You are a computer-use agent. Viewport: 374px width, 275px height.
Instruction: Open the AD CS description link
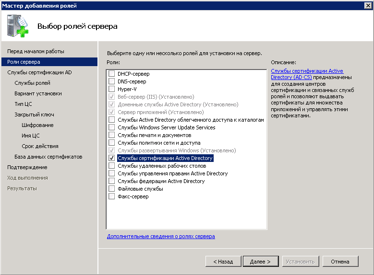(307, 74)
